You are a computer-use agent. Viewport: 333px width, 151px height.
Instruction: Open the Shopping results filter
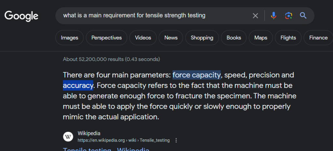coord(202,38)
